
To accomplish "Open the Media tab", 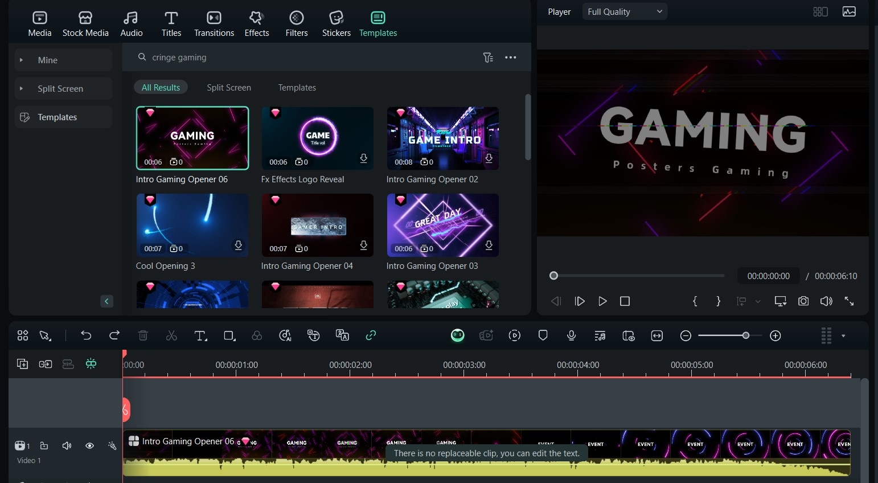I will pyautogui.click(x=40, y=24).
